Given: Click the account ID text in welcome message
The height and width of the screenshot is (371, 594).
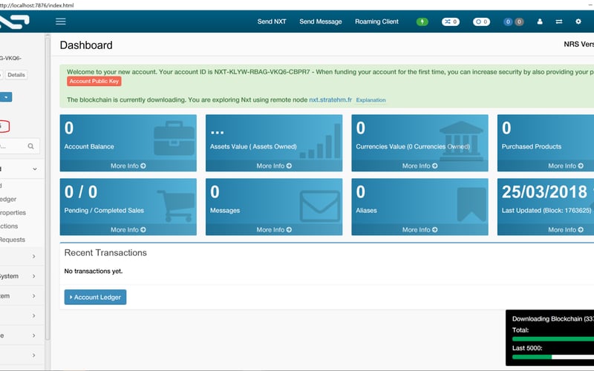Looking at the screenshot, I should pyautogui.click(x=262, y=71).
